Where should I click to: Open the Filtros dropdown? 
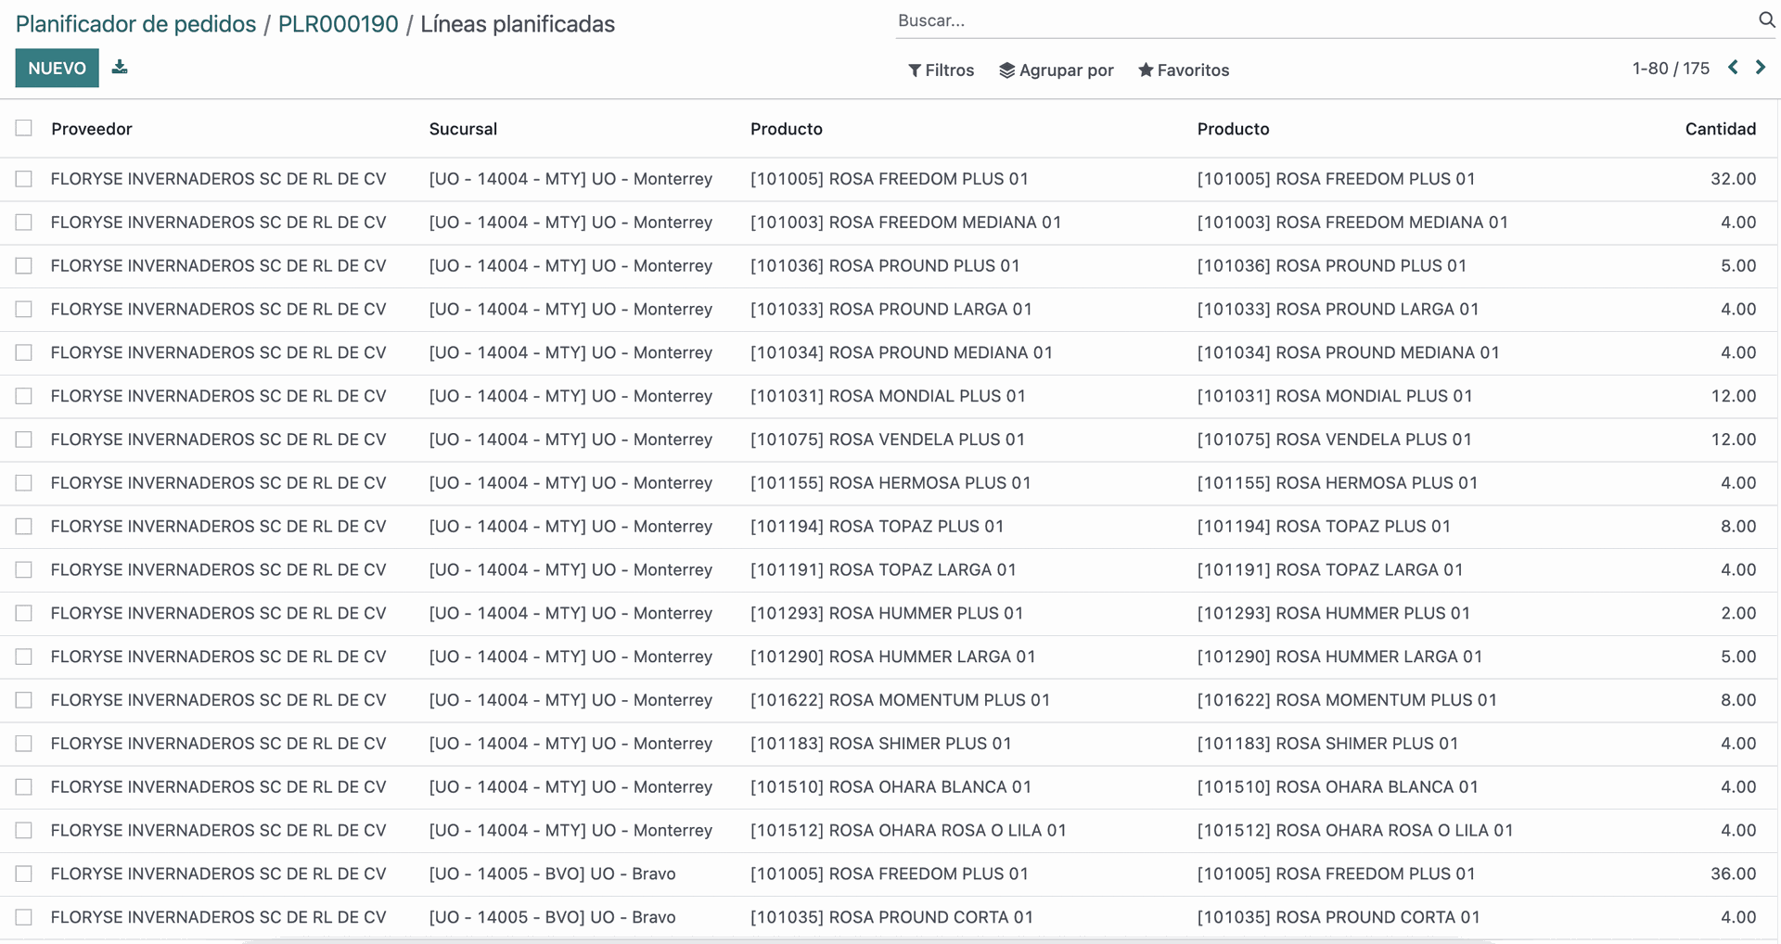click(x=941, y=70)
